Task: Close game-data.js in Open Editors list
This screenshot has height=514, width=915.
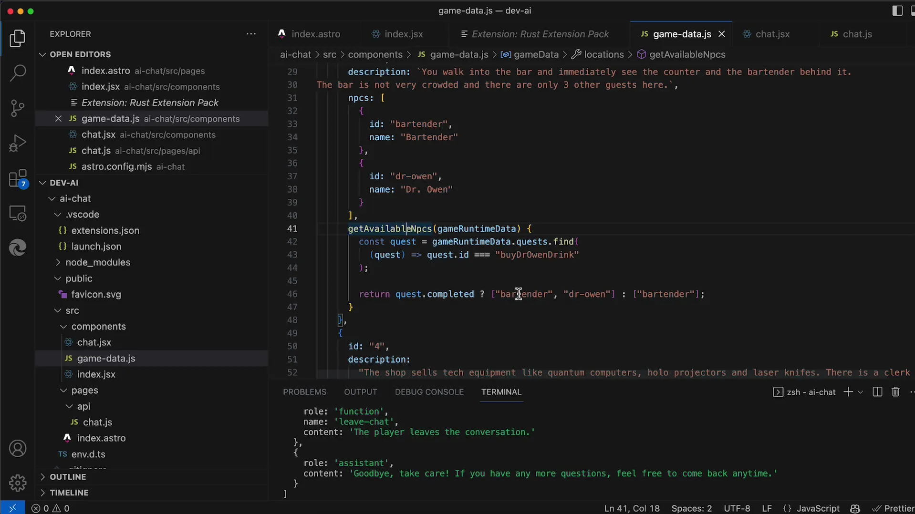Action: coord(58,119)
